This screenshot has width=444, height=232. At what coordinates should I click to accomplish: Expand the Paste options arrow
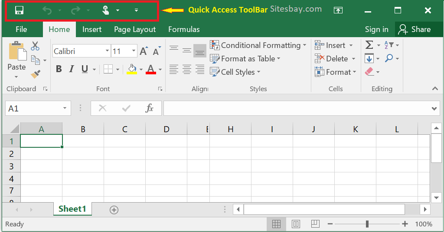tap(16, 77)
